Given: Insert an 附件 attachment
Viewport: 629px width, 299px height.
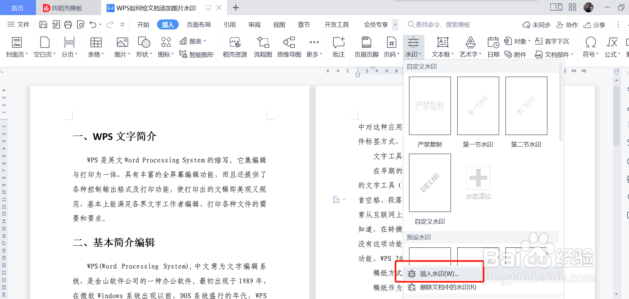Looking at the screenshot, I should pyautogui.click(x=515, y=54).
